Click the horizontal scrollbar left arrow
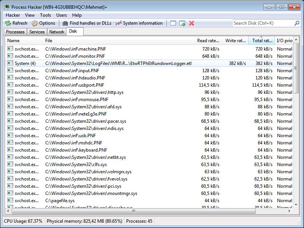This screenshot has width=304, height=228. pos(8,211)
